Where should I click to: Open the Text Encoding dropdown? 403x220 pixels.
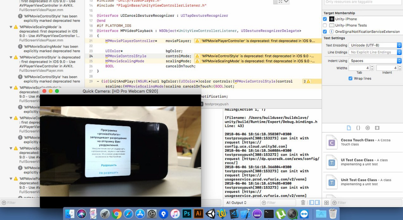click(375, 45)
